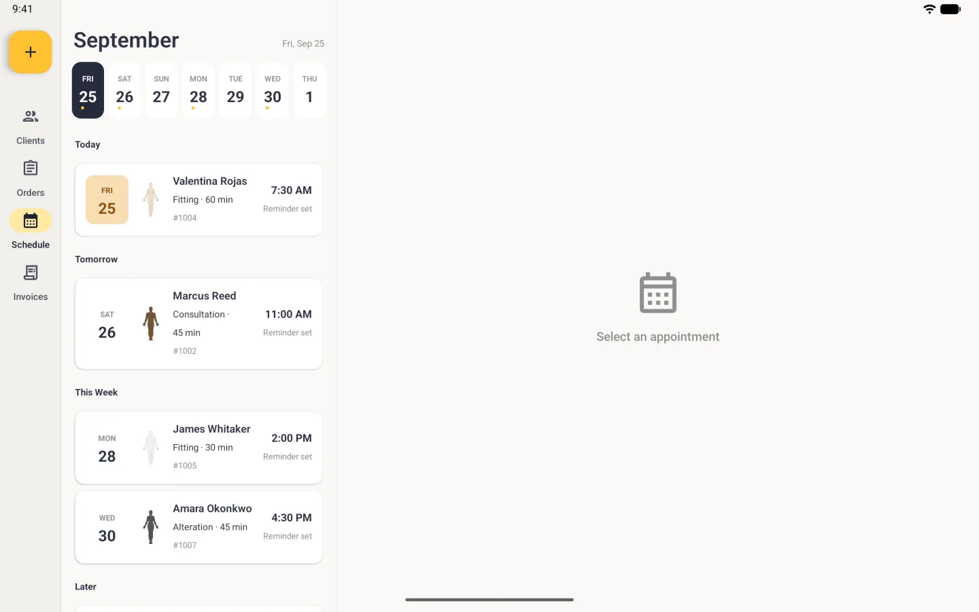Tap the empty-state calendar icon
The image size is (979, 612).
tap(658, 293)
